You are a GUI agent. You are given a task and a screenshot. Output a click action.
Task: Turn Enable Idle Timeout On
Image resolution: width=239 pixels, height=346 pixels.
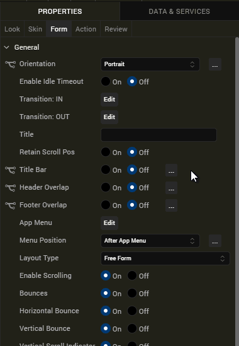pos(106,81)
